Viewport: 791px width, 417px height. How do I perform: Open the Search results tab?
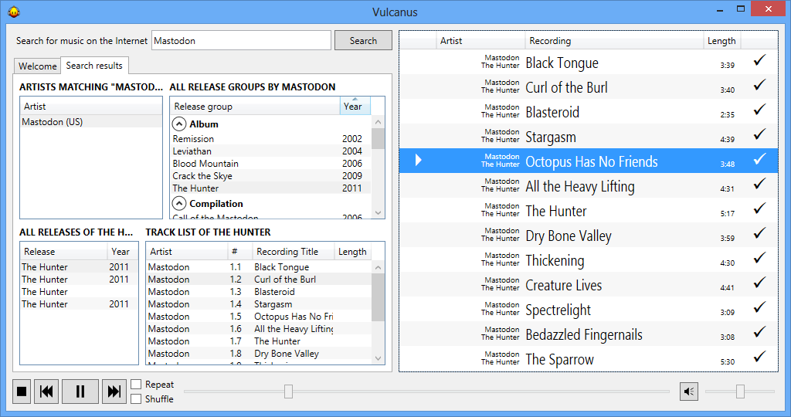[x=94, y=66]
